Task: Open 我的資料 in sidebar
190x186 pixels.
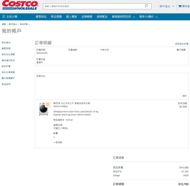Action: tap(6, 42)
